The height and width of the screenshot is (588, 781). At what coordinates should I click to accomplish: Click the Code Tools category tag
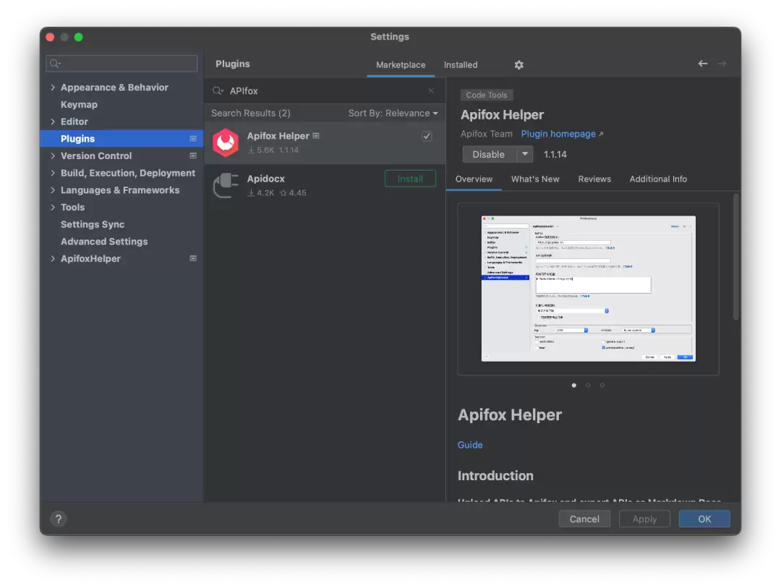pos(487,95)
